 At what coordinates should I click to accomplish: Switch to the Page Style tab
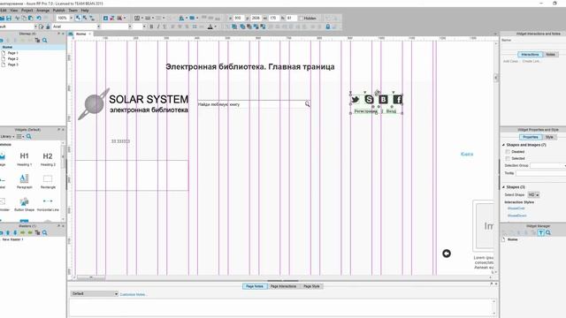click(x=311, y=286)
